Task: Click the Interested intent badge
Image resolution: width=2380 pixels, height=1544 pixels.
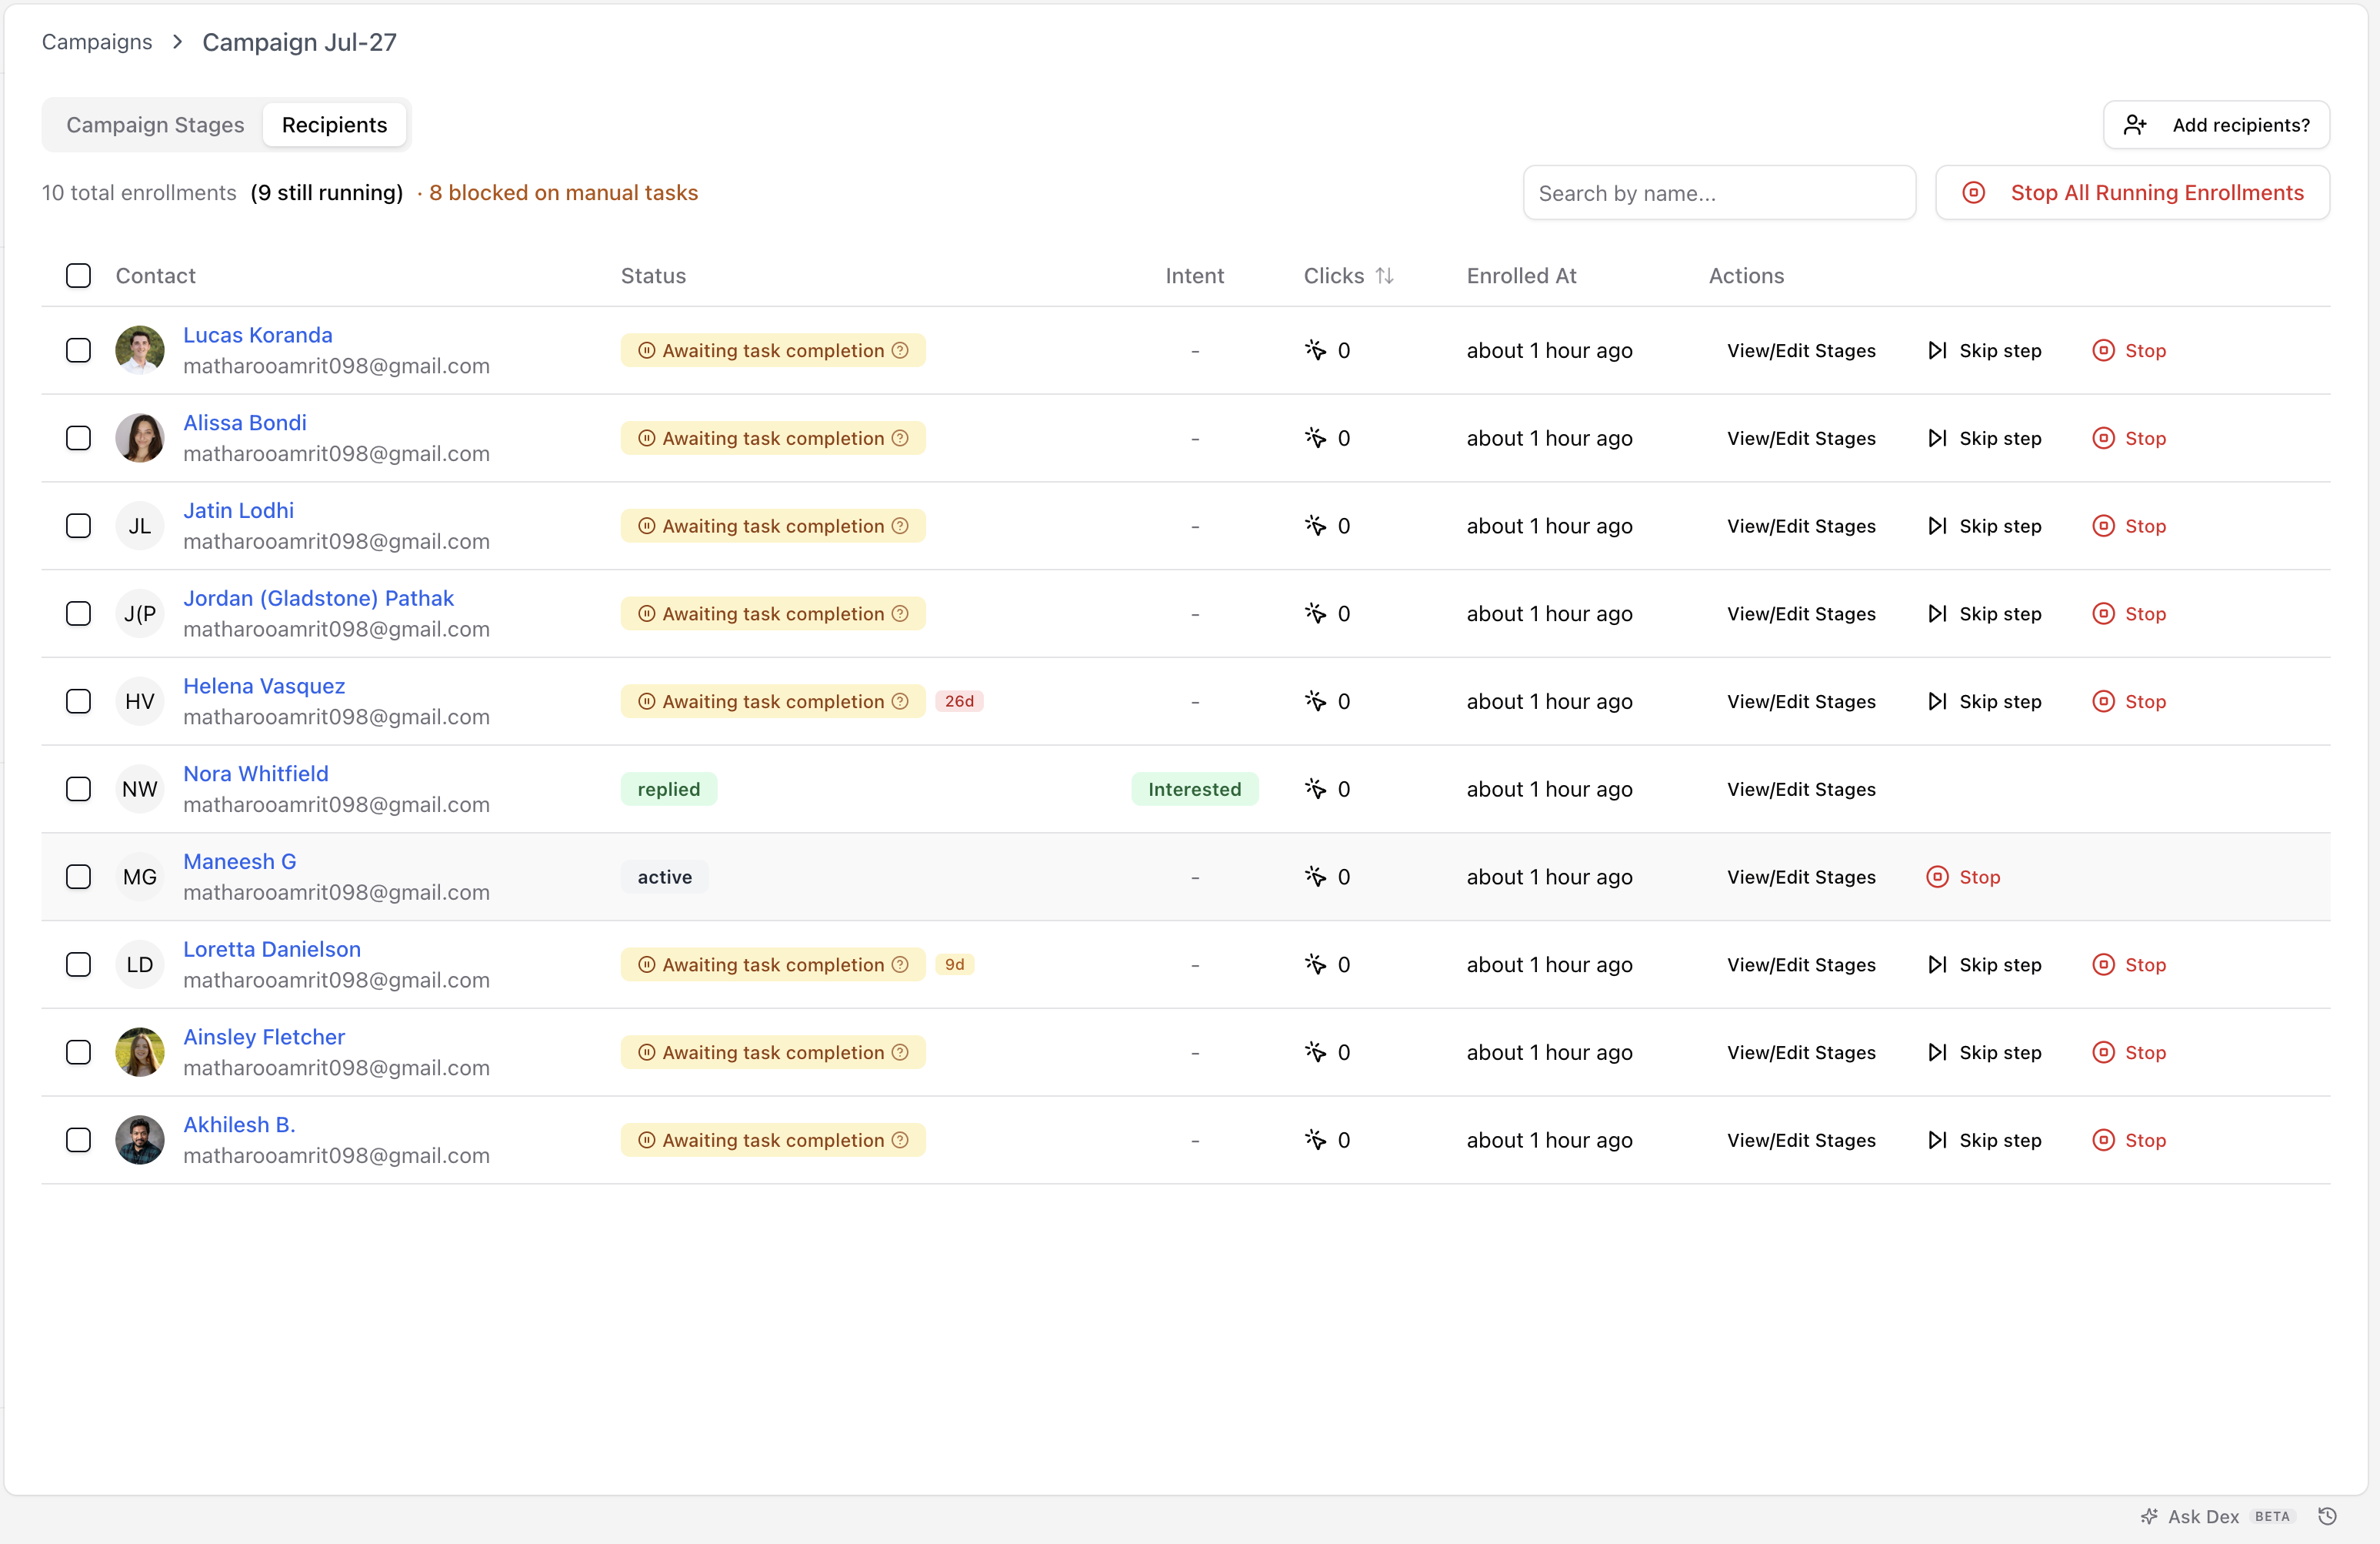Action: tap(1194, 788)
